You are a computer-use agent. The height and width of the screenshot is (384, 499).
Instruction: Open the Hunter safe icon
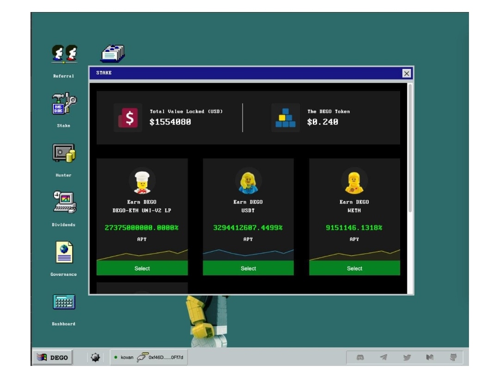(64, 153)
